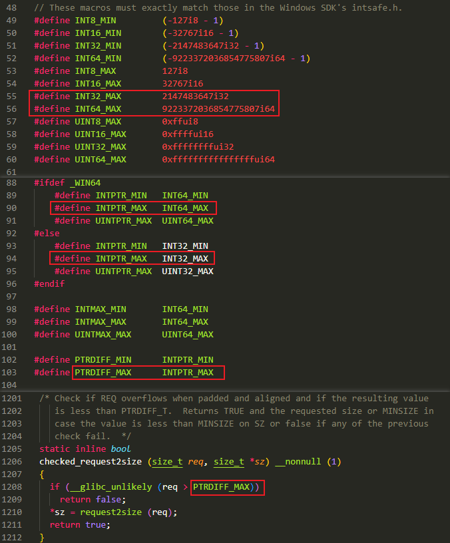Click the INTMAX_MIN macro name on line 98
Screen dimensions: 450x543
100,309
